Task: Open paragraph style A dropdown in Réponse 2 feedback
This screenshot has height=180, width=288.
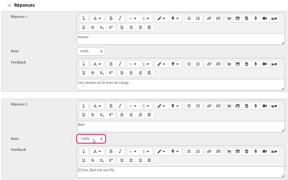Action: pos(96,151)
